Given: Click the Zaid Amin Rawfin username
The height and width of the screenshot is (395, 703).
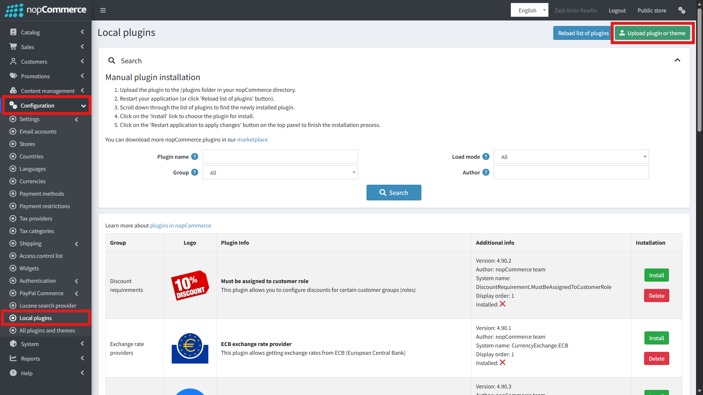Looking at the screenshot, I should (x=576, y=10).
